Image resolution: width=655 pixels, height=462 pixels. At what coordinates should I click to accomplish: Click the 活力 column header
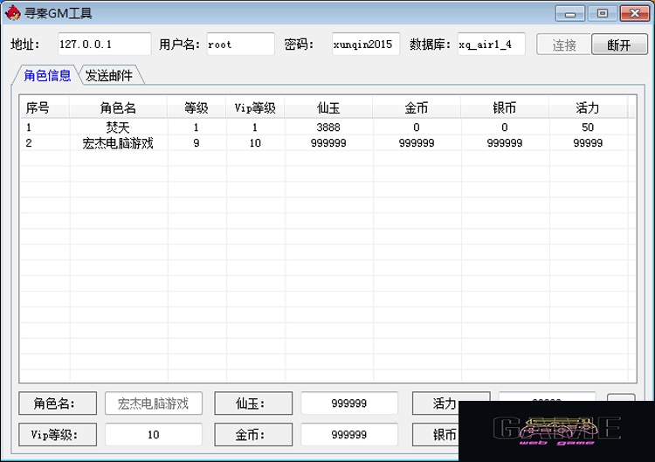588,107
